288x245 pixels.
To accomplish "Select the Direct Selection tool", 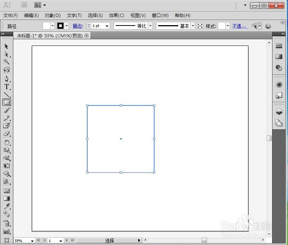I will pyautogui.click(x=6, y=54).
